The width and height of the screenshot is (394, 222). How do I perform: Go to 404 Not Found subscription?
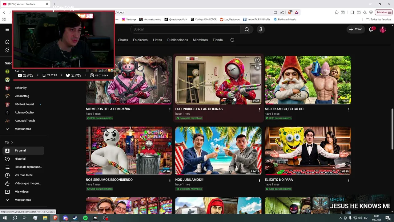click(23, 104)
